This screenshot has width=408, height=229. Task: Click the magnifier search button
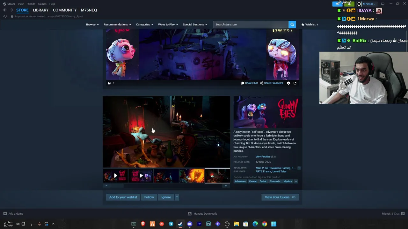(x=292, y=24)
